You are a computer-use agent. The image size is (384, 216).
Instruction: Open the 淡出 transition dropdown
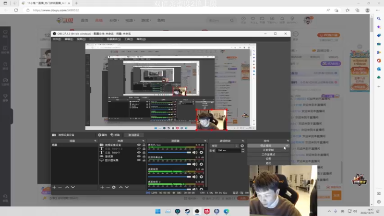pyautogui.click(x=224, y=146)
